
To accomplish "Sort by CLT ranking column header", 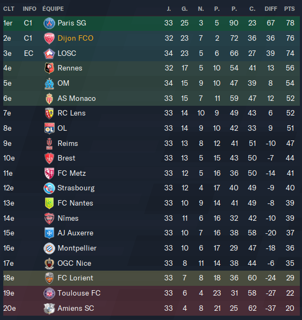I will (9, 9).
